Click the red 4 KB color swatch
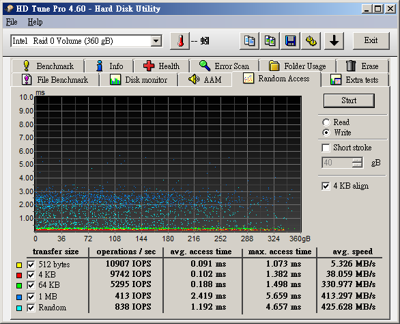 [19, 275]
